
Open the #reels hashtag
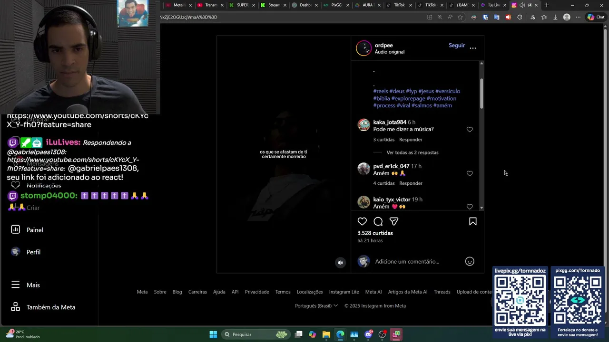[381, 91]
